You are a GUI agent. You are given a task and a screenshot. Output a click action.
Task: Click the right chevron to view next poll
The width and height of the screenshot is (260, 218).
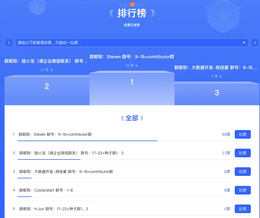pyautogui.click(x=255, y=42)
